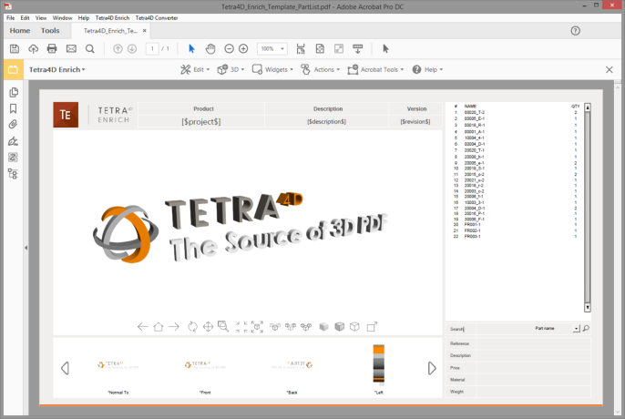
Task: Expand the Acrobat Tools dropdown
Action: coord(375,69)
